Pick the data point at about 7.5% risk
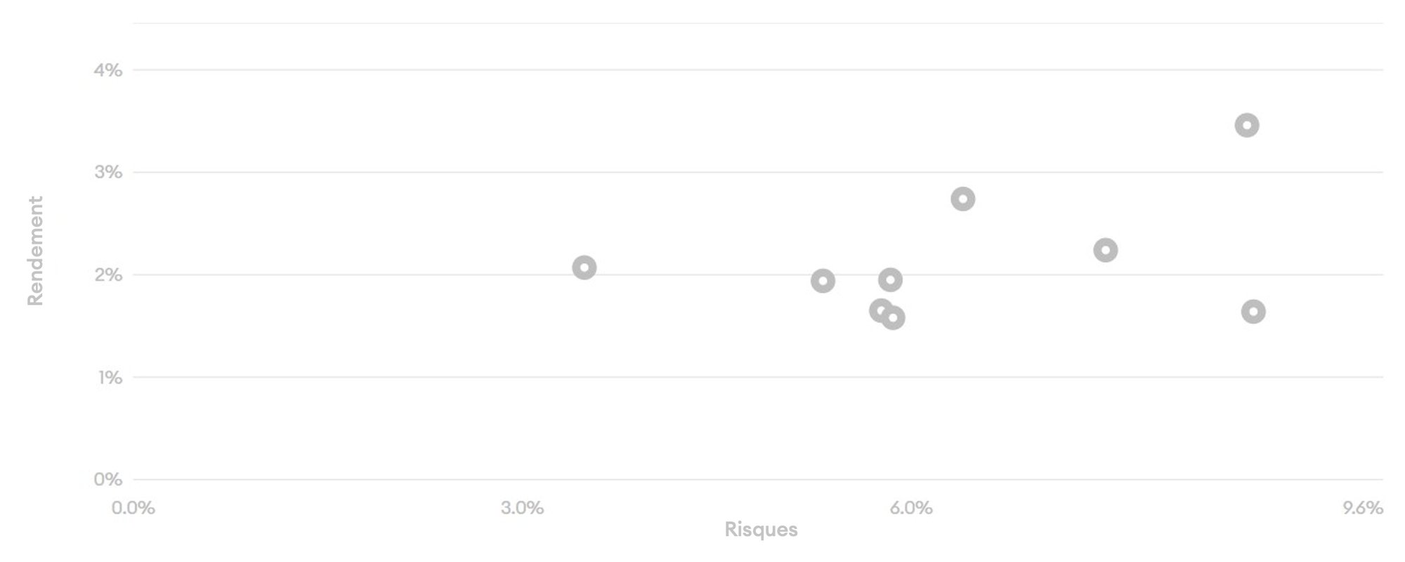 coord(1105,250)
